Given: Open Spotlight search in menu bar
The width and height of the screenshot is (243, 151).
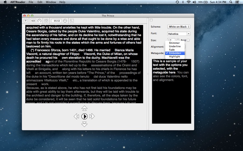Looking at the screenshot, I should coord(231,2).
